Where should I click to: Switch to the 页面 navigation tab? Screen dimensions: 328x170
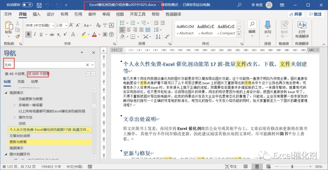coord(21,82)
